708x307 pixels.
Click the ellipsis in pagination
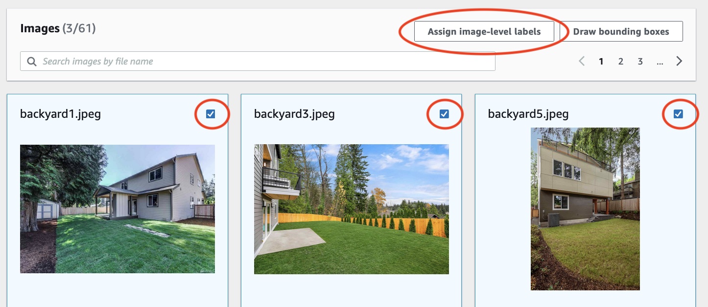coord(660,62)
